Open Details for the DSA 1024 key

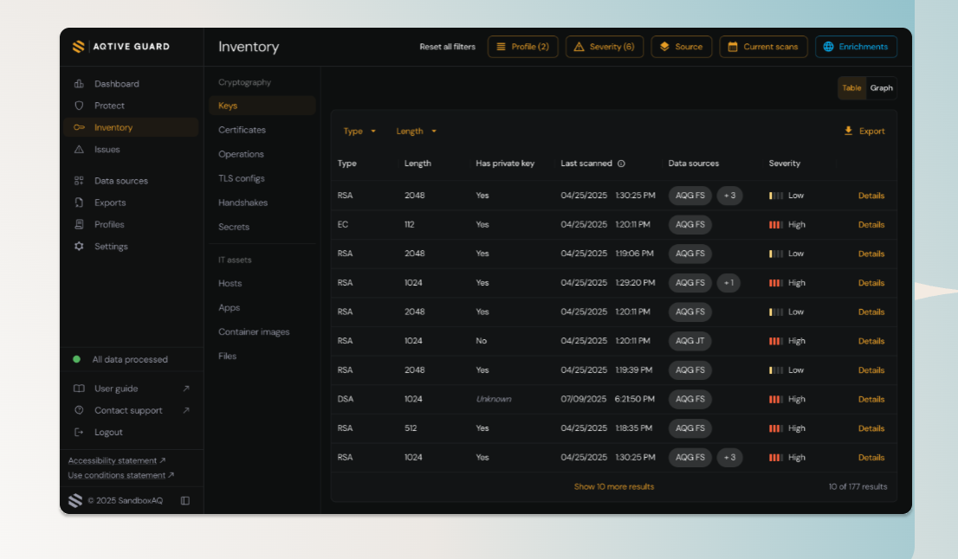(x=871, y=399)
